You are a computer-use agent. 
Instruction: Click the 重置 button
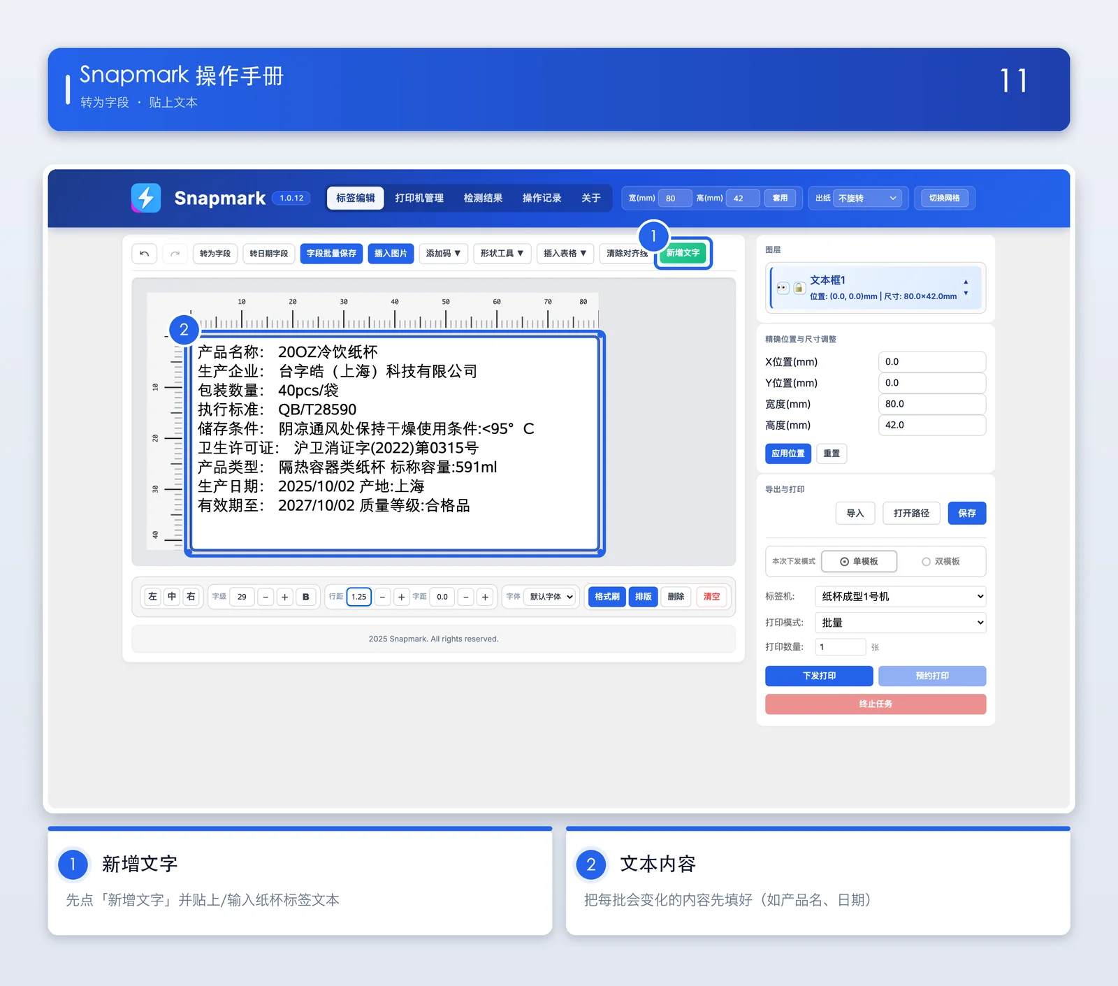coord(832,454)
